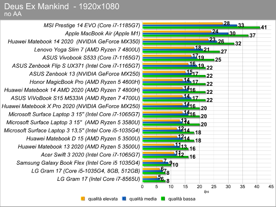Select the LG Gram 17 Core i5-1035G4 label
The width and height of the screenshot is (276, 207).
[x=86, y=171]
